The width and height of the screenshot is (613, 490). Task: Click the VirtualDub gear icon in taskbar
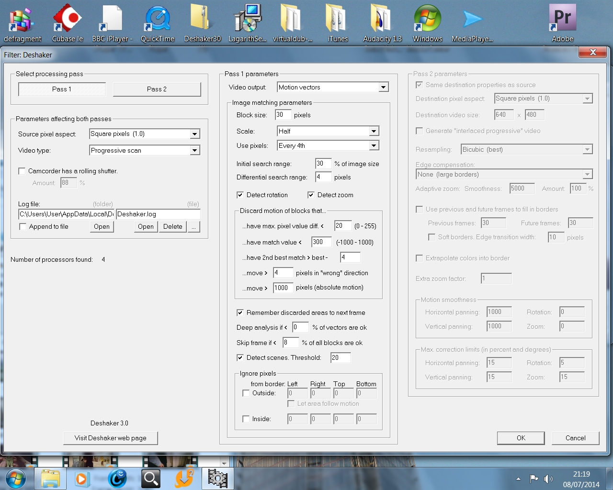(x=217, y=478)
